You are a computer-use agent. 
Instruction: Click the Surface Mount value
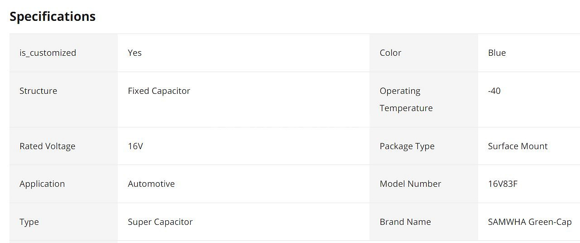pos(518,146)
